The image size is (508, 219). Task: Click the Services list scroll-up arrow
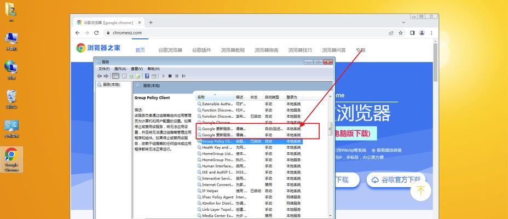pyautogui.click(x=330, y=96)
